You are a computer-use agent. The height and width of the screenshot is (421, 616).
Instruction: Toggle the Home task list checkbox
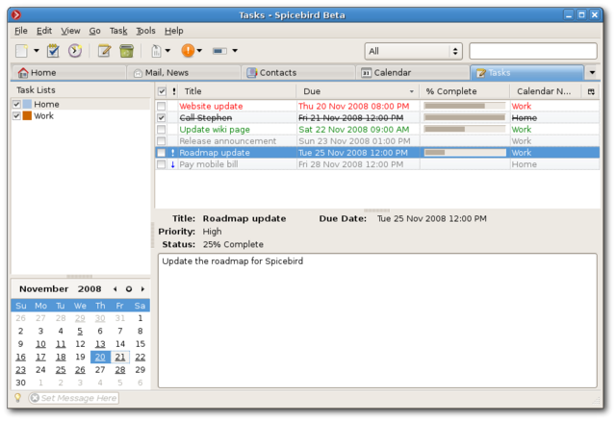click(x=16, y=105)
